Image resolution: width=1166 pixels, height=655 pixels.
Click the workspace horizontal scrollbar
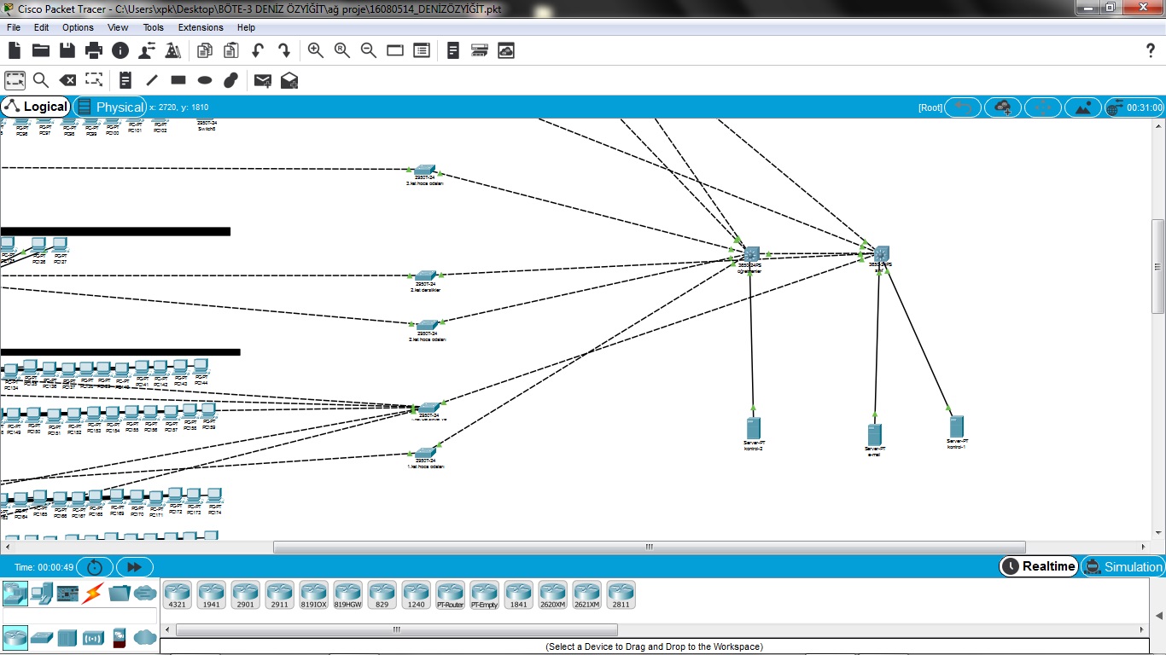[x=649, y=547]
